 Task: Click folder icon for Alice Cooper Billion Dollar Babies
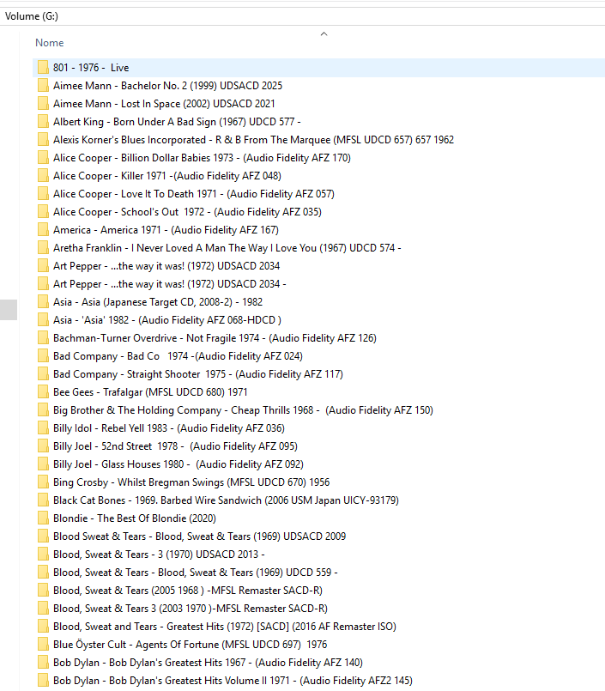(x=43, y=158)
